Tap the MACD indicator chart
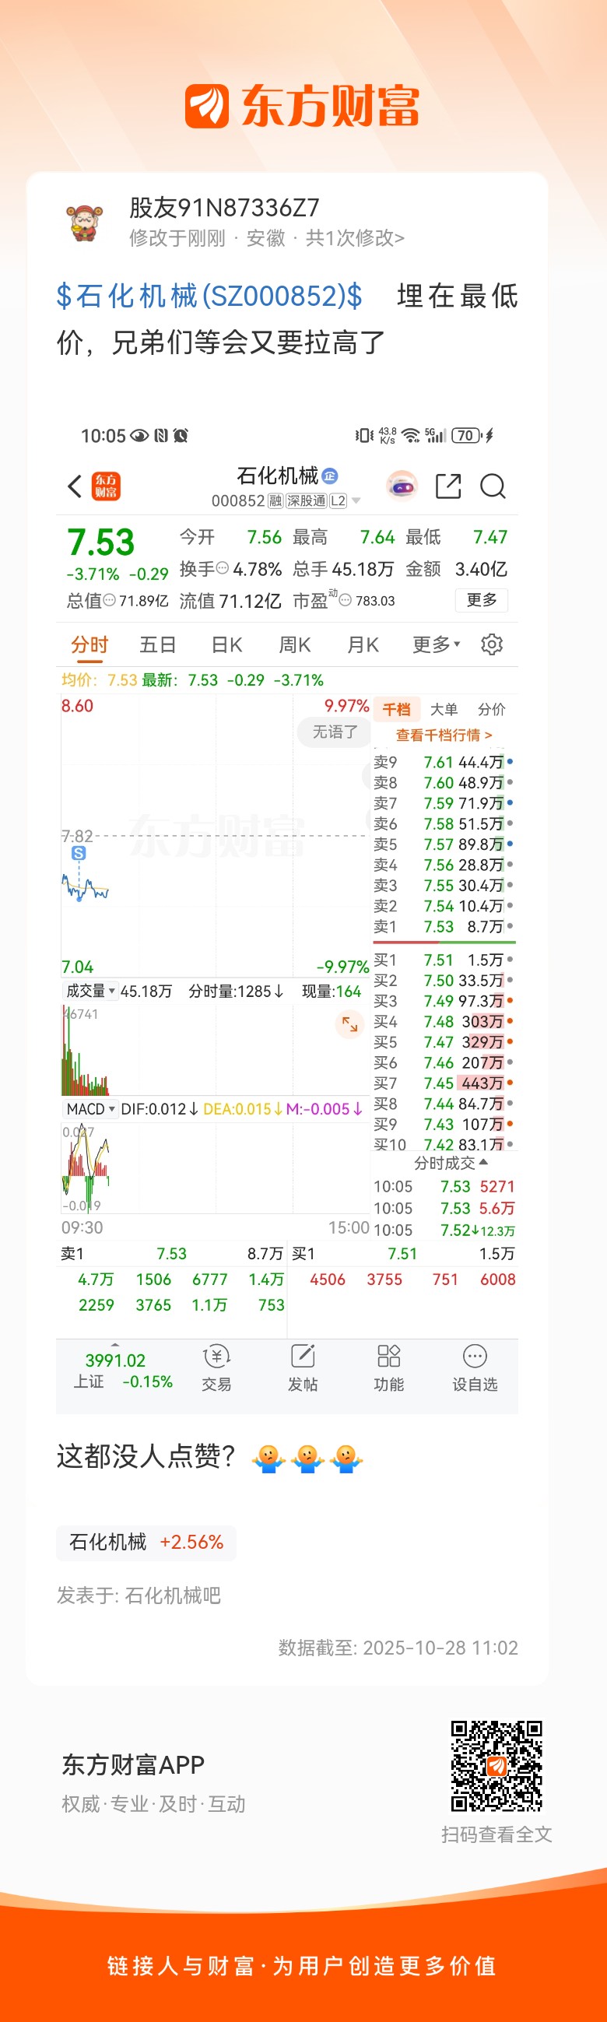 point(213,1168)
